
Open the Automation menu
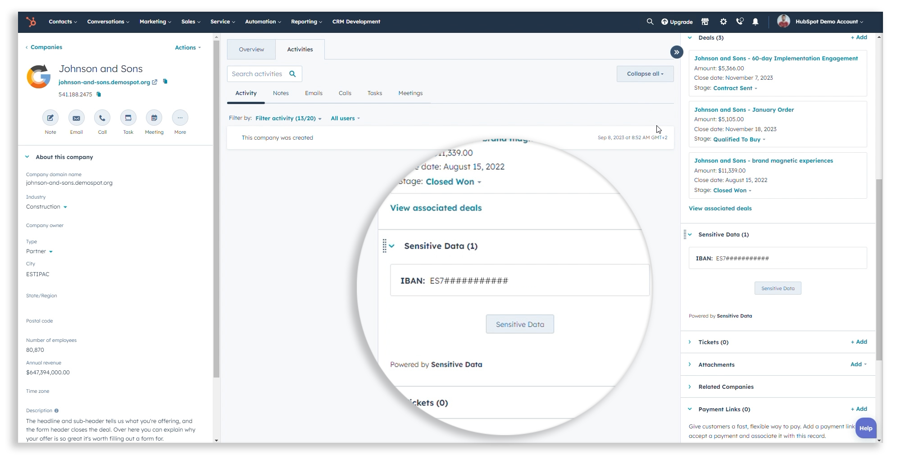tap(263, 22)
